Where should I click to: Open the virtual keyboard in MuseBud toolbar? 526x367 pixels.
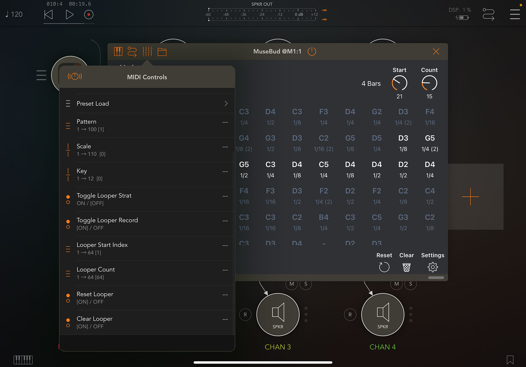[118, 52]
